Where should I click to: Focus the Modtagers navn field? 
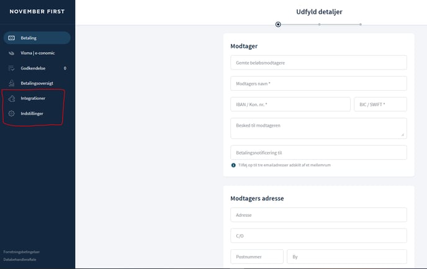pyautogui.click(x=318, y=83)
